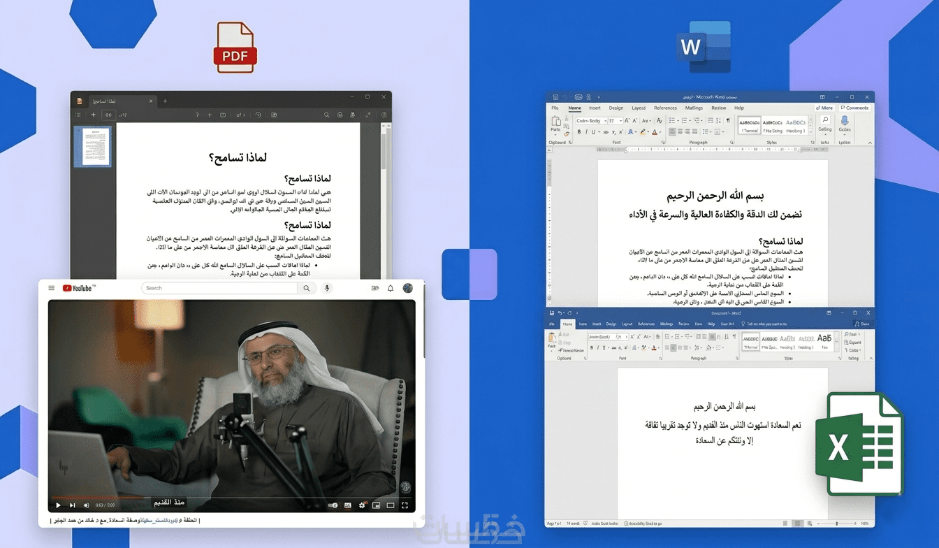Open the sidebar toggle in PDF viewer toolbar
Viewport: 939px width, 548px height.
coord(79,115)
